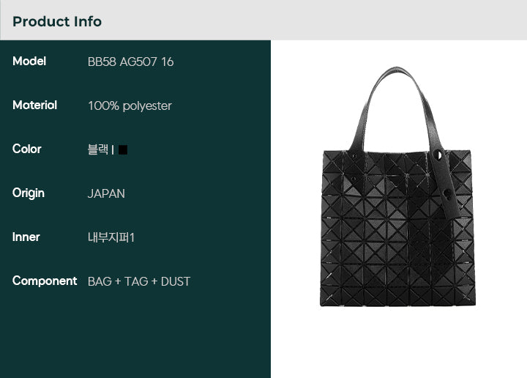
Task: Click the BAG + TAG + DUST text
Action: pyautogui.click(x=139, y=281)
